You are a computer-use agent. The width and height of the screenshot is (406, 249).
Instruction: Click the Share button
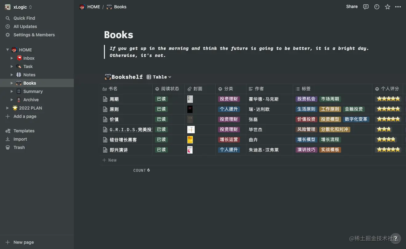pyautogui.click(x=352, y=6)
